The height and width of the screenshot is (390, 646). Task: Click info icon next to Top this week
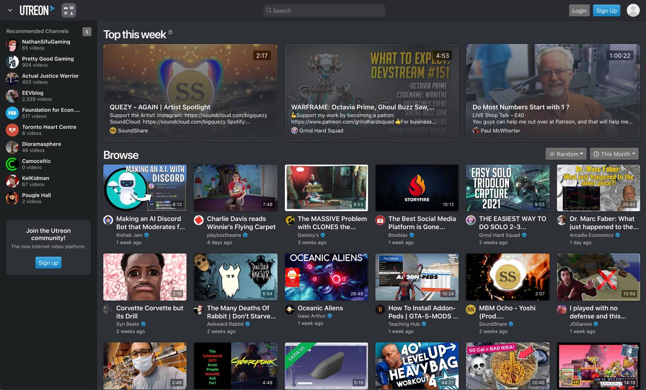click(170, 32)
